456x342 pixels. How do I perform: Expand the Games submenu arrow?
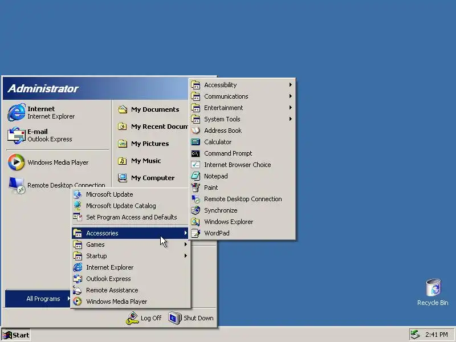click(185, 245)
